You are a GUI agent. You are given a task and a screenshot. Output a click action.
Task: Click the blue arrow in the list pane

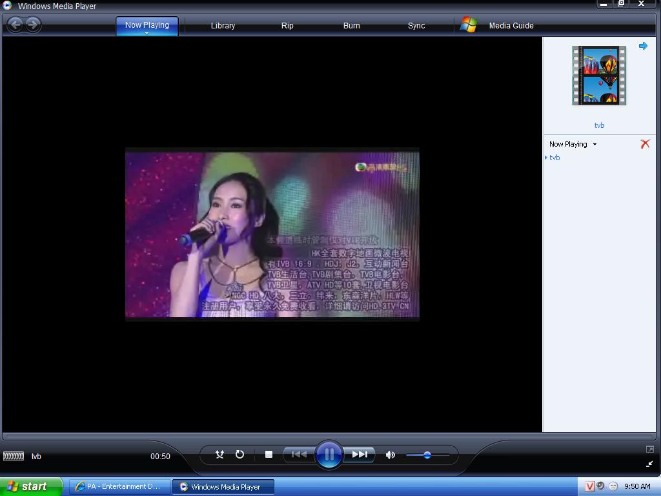tap(643, 46)
